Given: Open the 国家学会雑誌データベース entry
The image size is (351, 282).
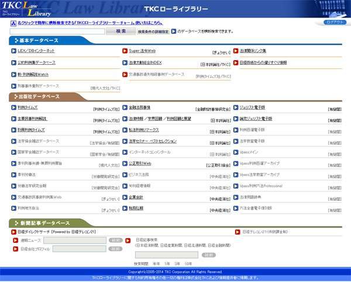Looking at the screenshot, I should coord(38,152).
